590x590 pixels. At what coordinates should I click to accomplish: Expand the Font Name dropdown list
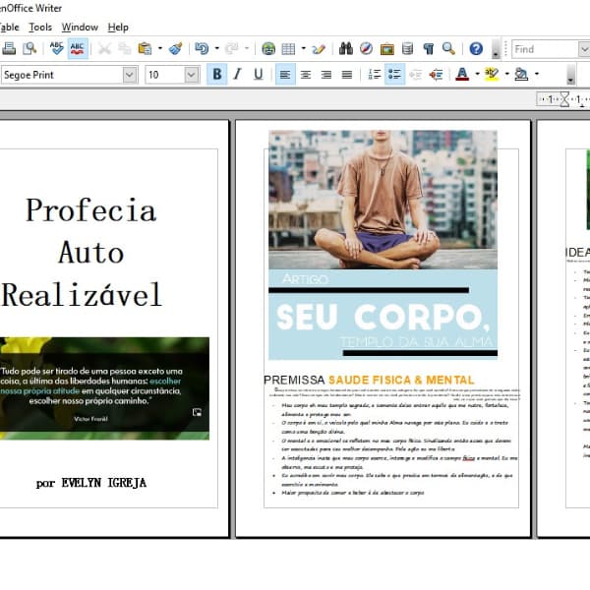130,75
